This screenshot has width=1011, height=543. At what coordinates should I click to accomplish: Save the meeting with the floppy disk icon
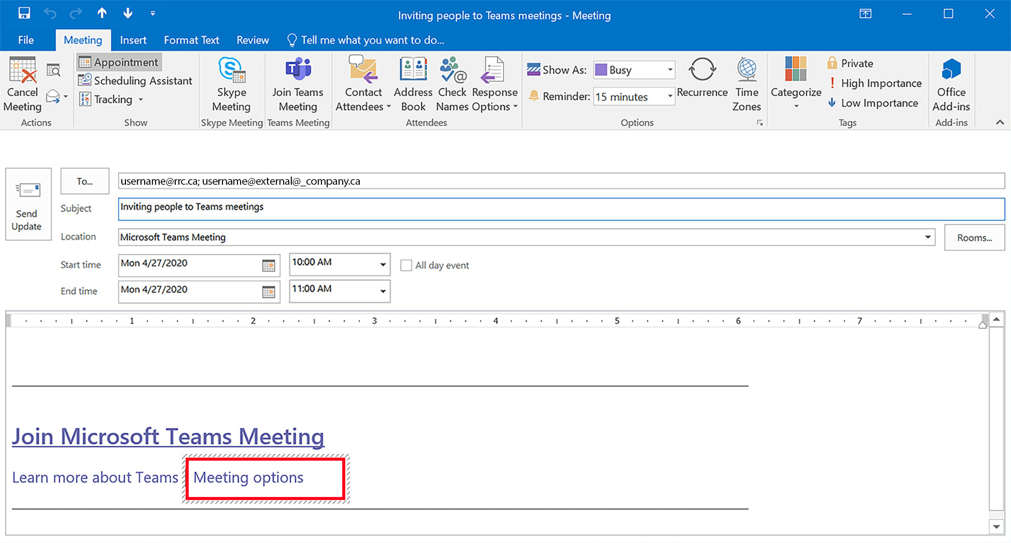(24, 13)
